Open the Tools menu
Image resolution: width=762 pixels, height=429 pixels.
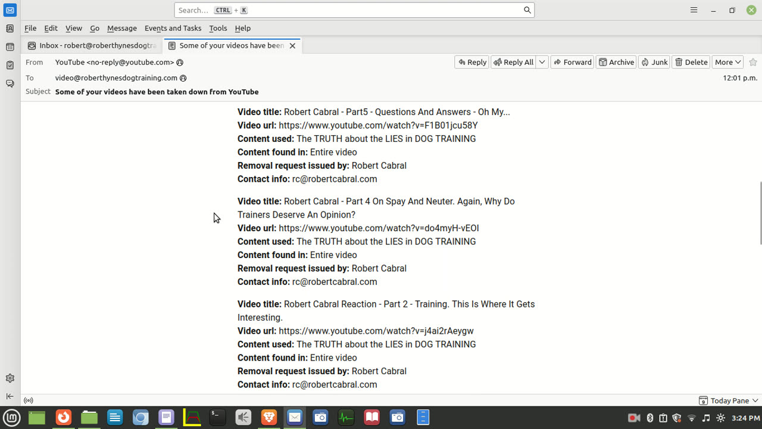[x=218, y=28]
